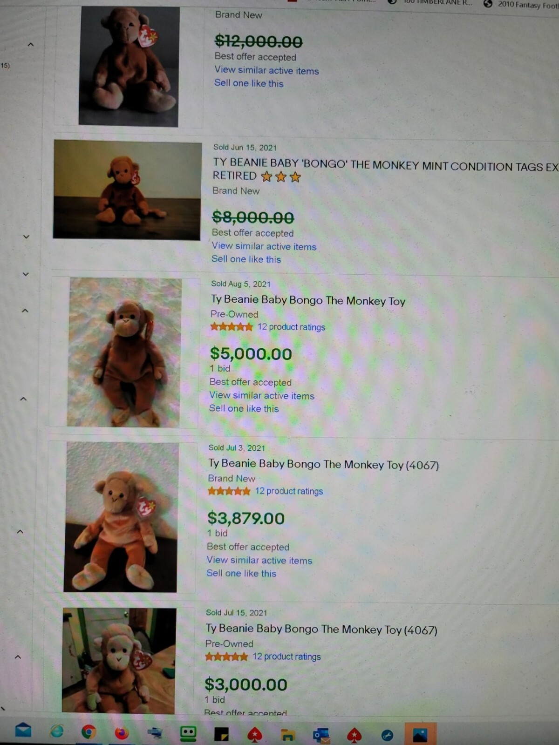Click View similar active items under $5,000 listing
559x745 pixels.
[x=262, y=395]
